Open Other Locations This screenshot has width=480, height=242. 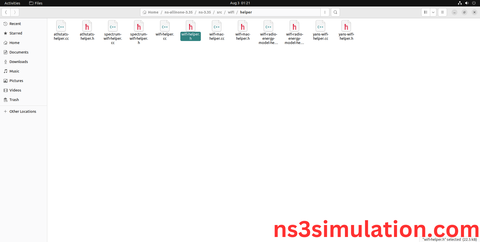(23, 111)
